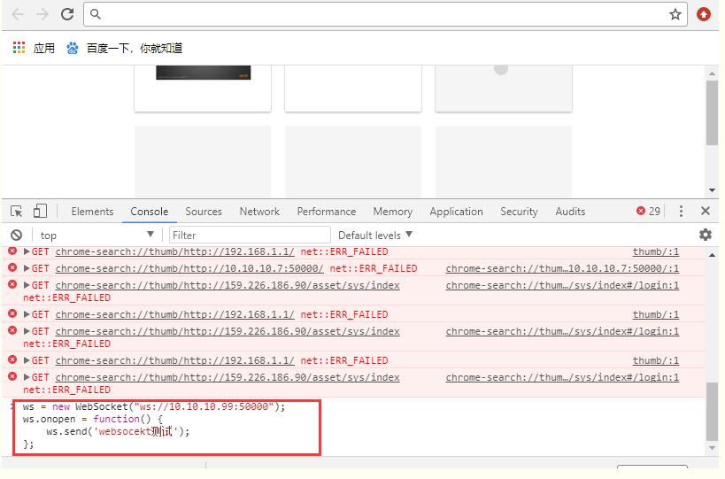Viewport: 725px width, 479px height.
Task: Open DevTools three-dot customize menu
Action: pos(681,212)
